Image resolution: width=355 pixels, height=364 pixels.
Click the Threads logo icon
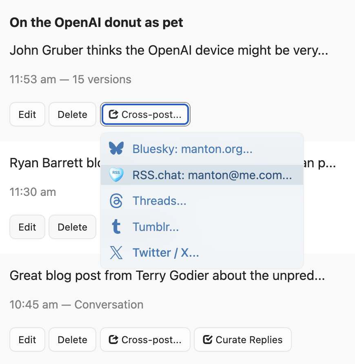(116, 201)
